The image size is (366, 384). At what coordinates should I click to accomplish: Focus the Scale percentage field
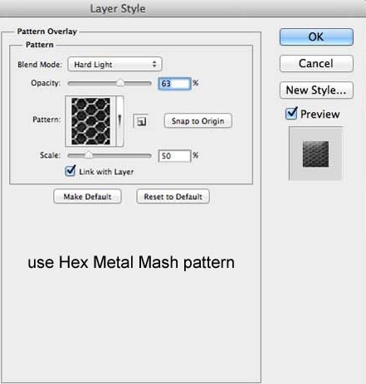click(174, 156)
